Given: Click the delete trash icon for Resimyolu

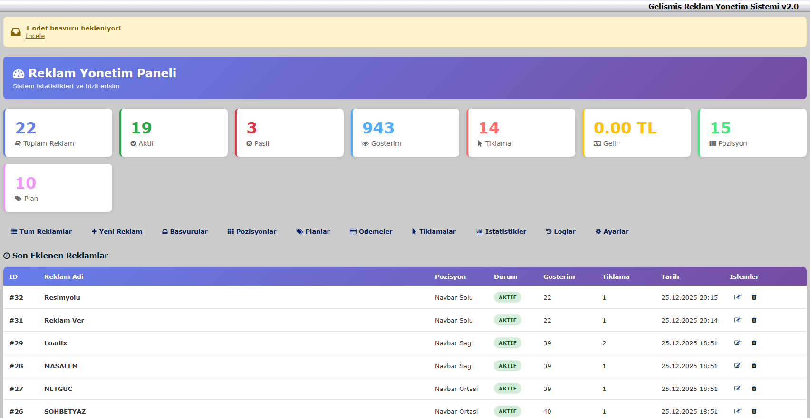Looking at the screenshot, I should pos(754,297).
